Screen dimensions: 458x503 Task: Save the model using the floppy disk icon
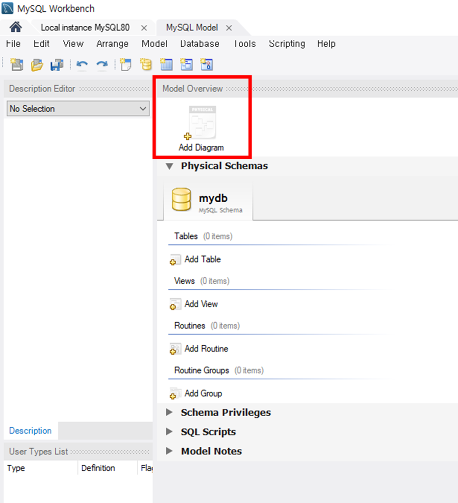click(x=57, y=65)
